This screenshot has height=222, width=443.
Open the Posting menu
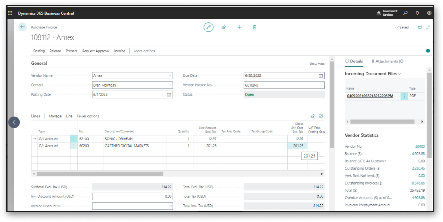click(39, 51)
